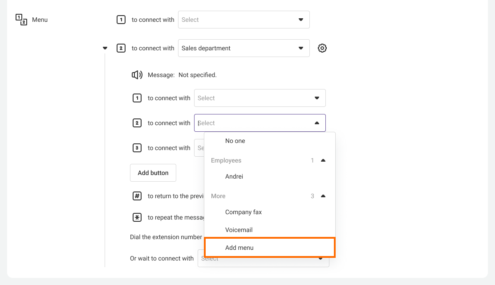Select Company fax from dropdown list

click(243, 212)
